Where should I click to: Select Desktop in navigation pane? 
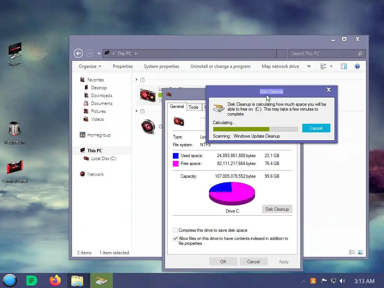[x=99, y=88]
